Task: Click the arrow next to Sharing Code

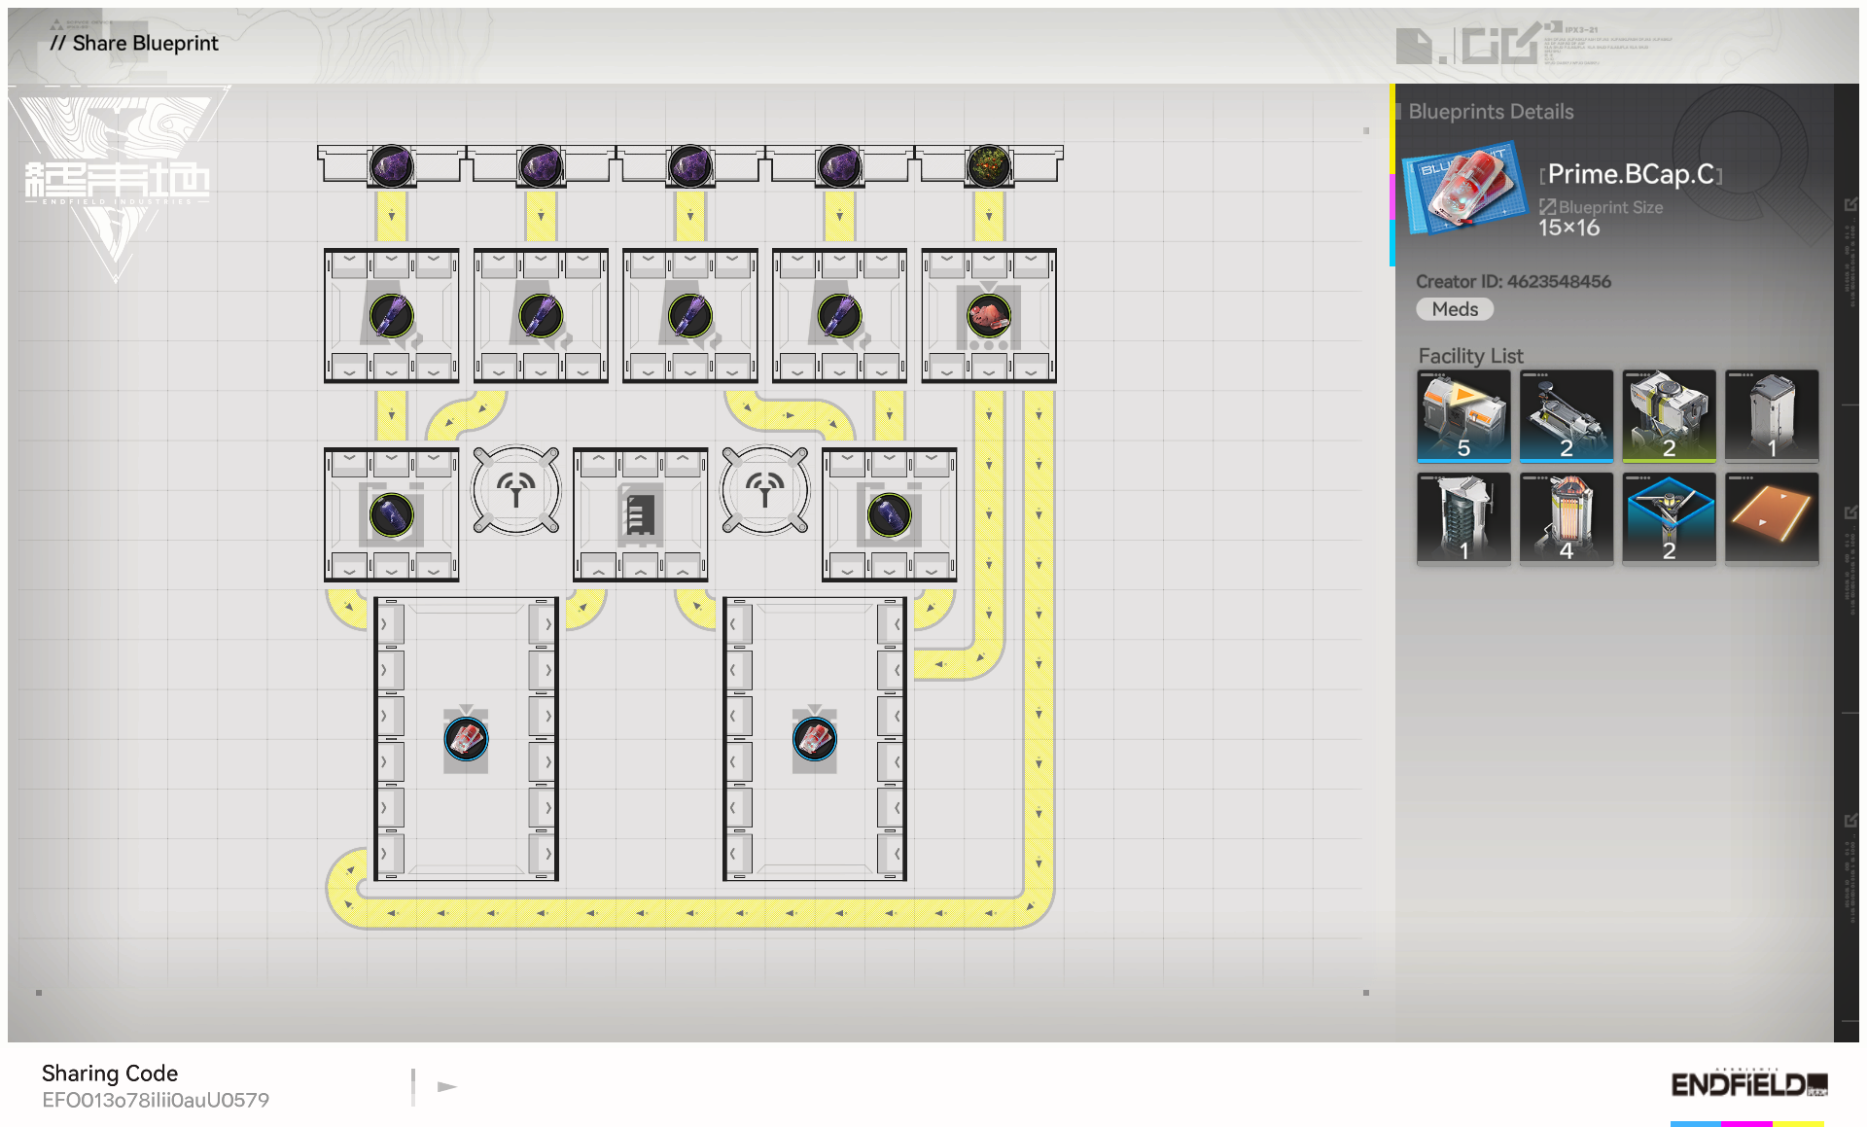Action: [446, 1086]
